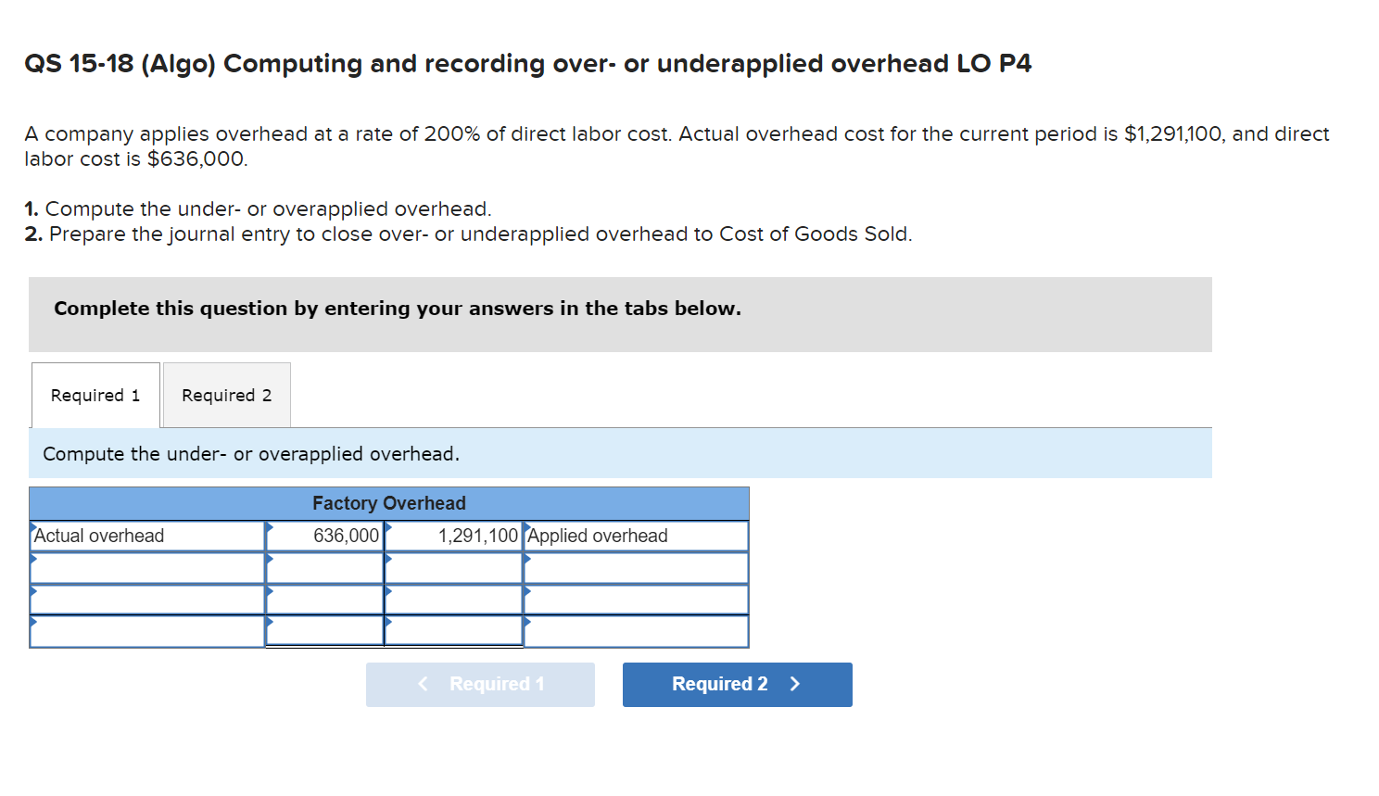Click the triangle marker beside 636,000 cell
Image resolution: width=1379 pixels, height=796 pixels.
click(x=271, y=529)
